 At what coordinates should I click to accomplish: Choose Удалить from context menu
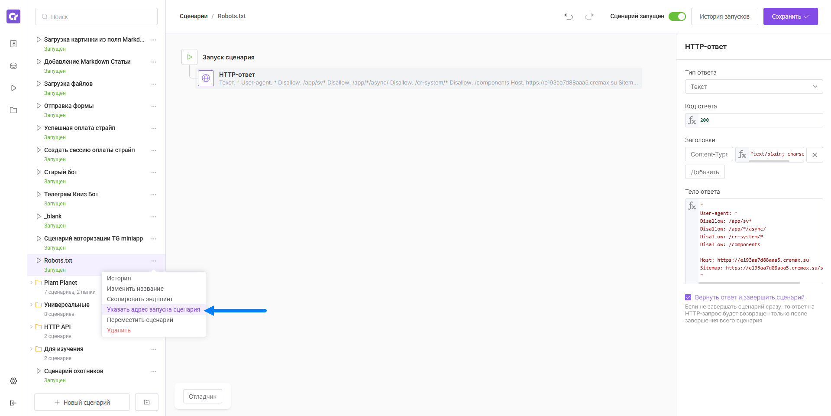(x=119, y=330)
